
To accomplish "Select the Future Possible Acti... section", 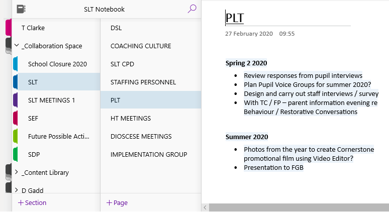I will tap(59, 136).
